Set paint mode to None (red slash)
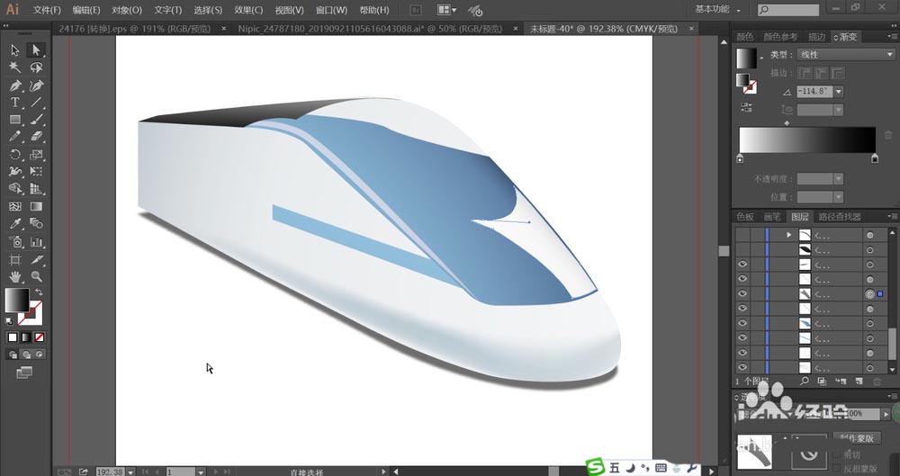This screenshot has width=900, height=476. tap(40, 337)
